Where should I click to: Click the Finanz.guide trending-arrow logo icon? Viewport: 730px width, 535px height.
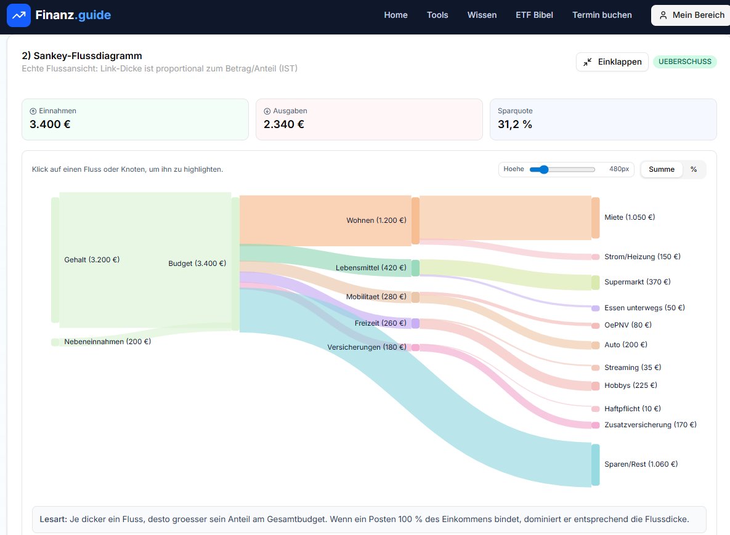pyautogui.click(x=18, y=15)
